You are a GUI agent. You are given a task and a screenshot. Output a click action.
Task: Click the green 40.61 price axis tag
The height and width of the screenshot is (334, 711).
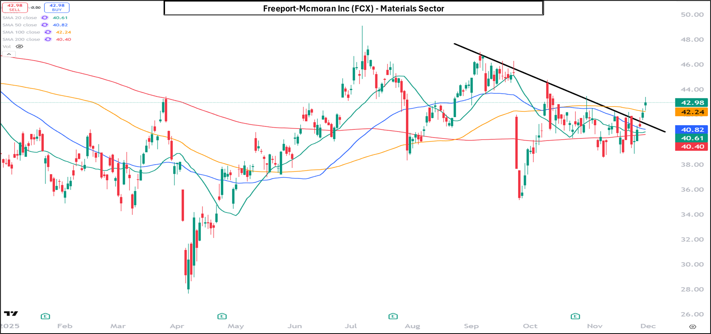click(x=692, y=138)
